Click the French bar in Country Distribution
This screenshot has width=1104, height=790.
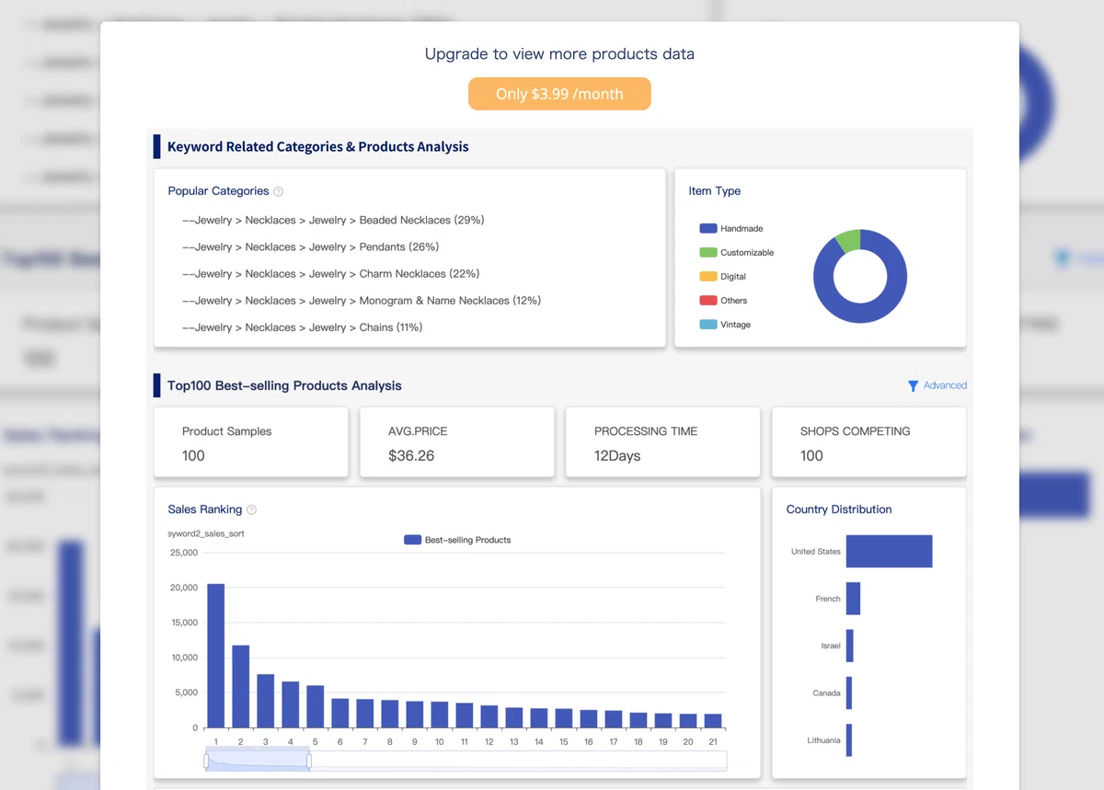pyautogui.click(x=853, y=599)
